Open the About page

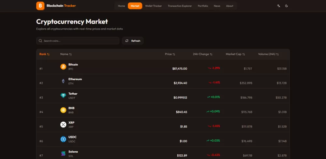click(x=230, y=6)
